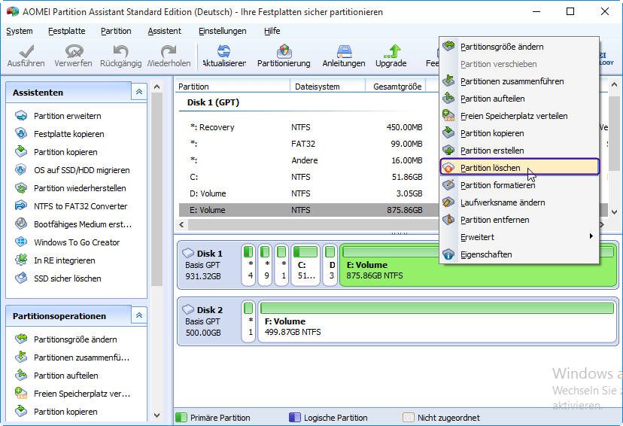623x426 pixels.
Task: Click the Partition wiederherstellen icon
Action: pyautogui.click(x=21, y=188)
